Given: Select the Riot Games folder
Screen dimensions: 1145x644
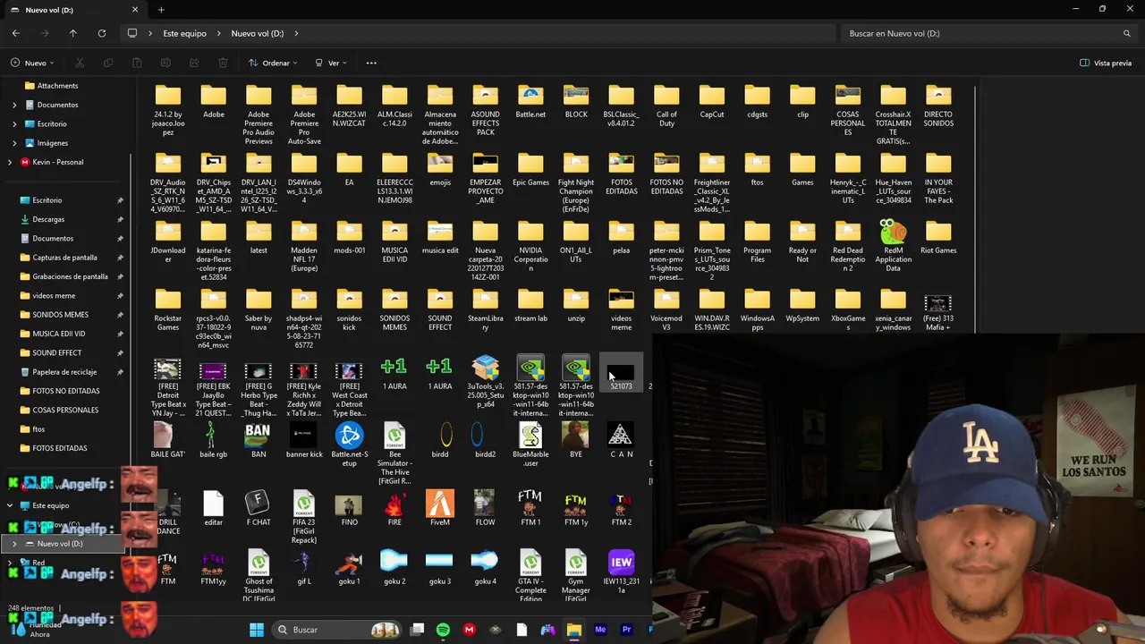Looking at the screenshot, I should pos(938,237).
